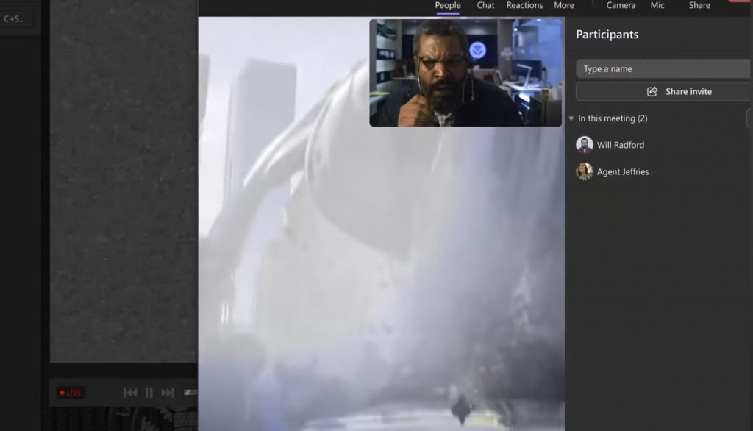Expand the More options menu
The image size is (753, 431).
pyautogui.click(x=564, y=6)
